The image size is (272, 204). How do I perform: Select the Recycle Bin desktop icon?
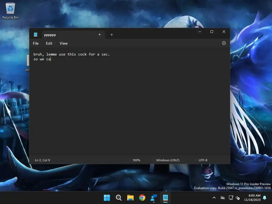point(10,11)
